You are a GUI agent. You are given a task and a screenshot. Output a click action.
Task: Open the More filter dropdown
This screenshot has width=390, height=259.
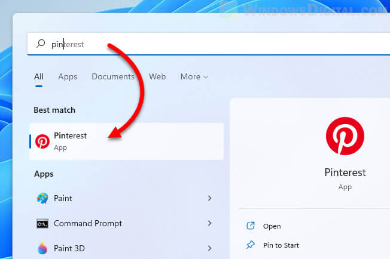pos(194,76)
